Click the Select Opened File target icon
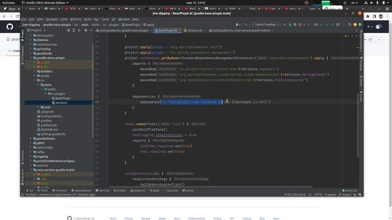Screen dimensions: 392x220 pos(69,30)
